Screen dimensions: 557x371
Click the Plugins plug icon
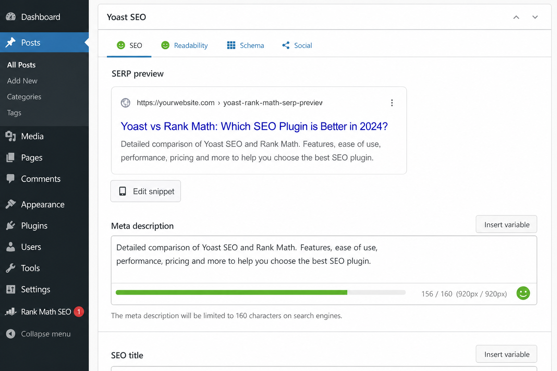[11, 226]
